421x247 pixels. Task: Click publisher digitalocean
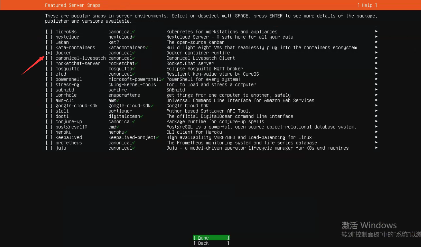coord(124,116)
